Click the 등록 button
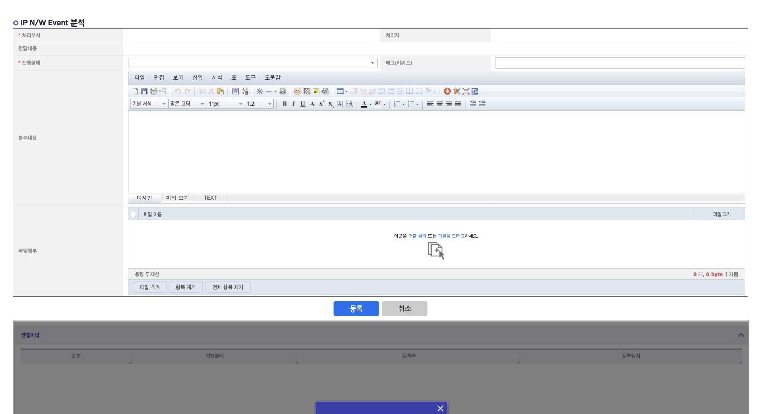 point(356,308)
